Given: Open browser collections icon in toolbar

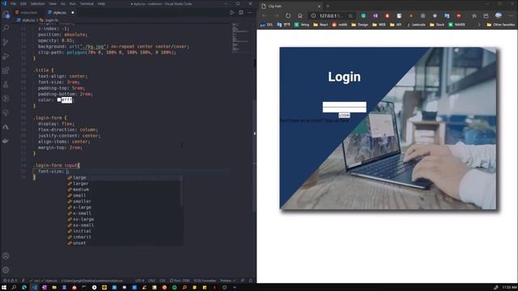Looking at the screenshot, I should pos(486,15).
